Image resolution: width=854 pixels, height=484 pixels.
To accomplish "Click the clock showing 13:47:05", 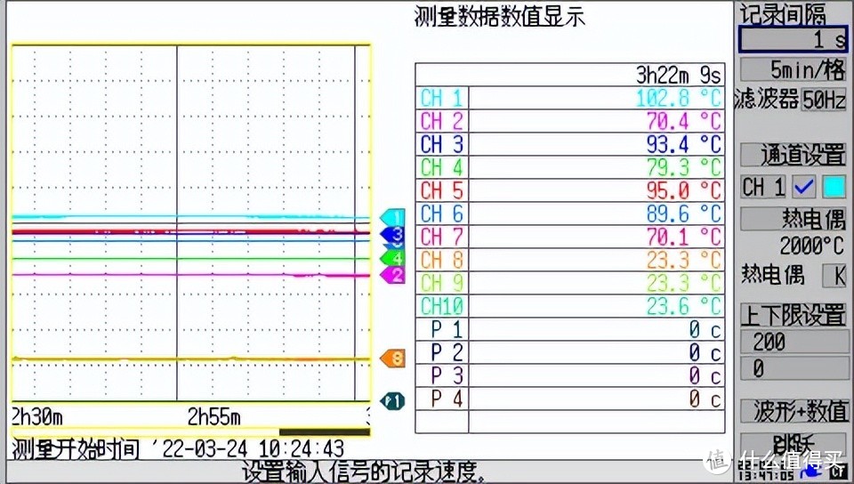I will pyautogui.click(x=766, y=477).
